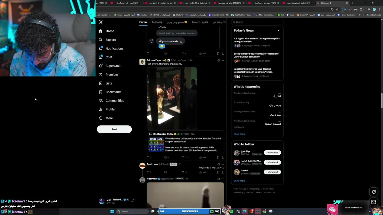383x215 pixels.
Task: Follow back عبد الرحمن FATM
Action: coord(272,162)
